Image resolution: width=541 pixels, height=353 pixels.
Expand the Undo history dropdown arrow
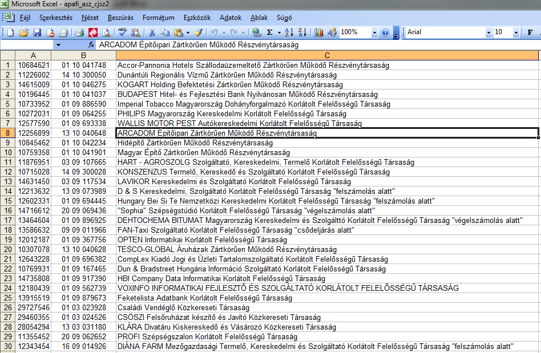point(224,33)
